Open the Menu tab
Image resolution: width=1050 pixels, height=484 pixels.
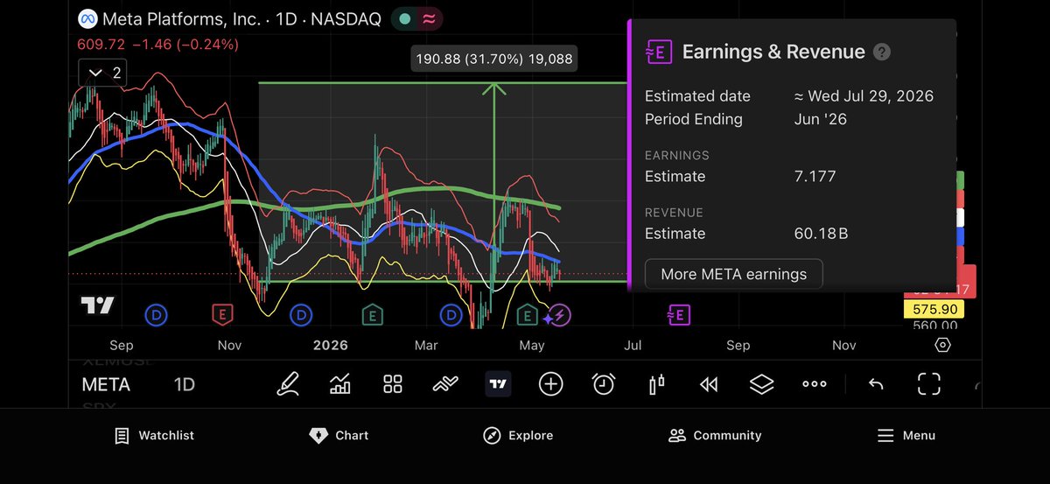906,435
